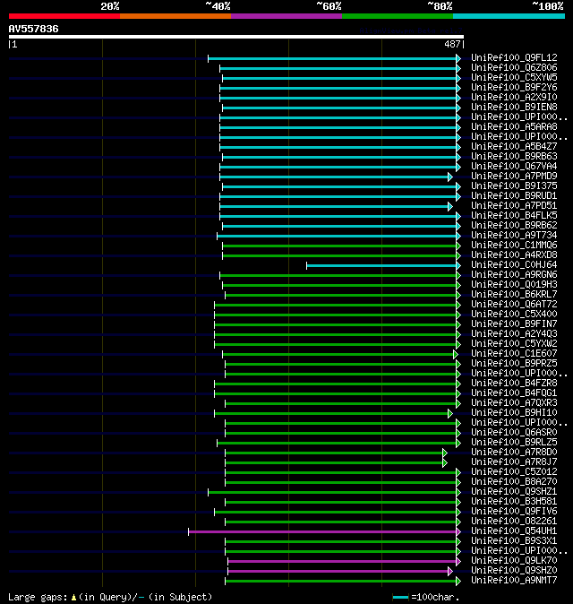
Task: Select the UniRef100_B9RB63 label
Action: (x=514, y=157)
